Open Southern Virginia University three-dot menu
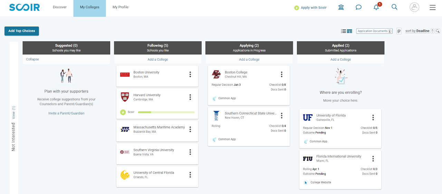This screenshot has width=442, height=194. pyautogui.click(x=190, y=152)
